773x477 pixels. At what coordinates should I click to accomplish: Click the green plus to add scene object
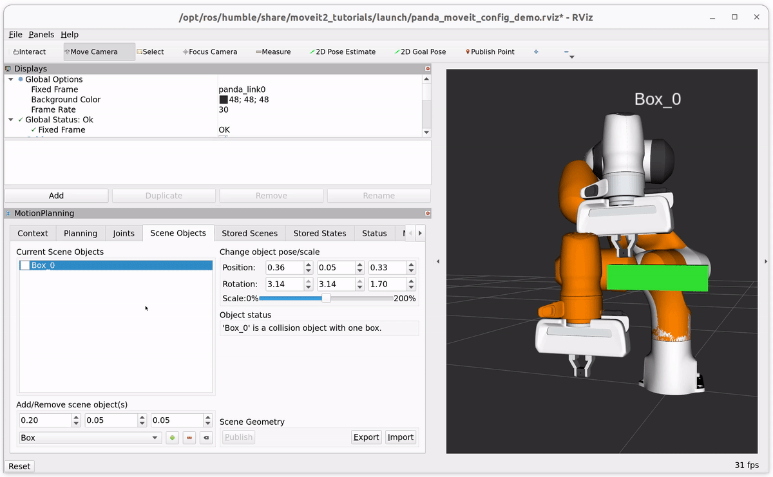172,437
